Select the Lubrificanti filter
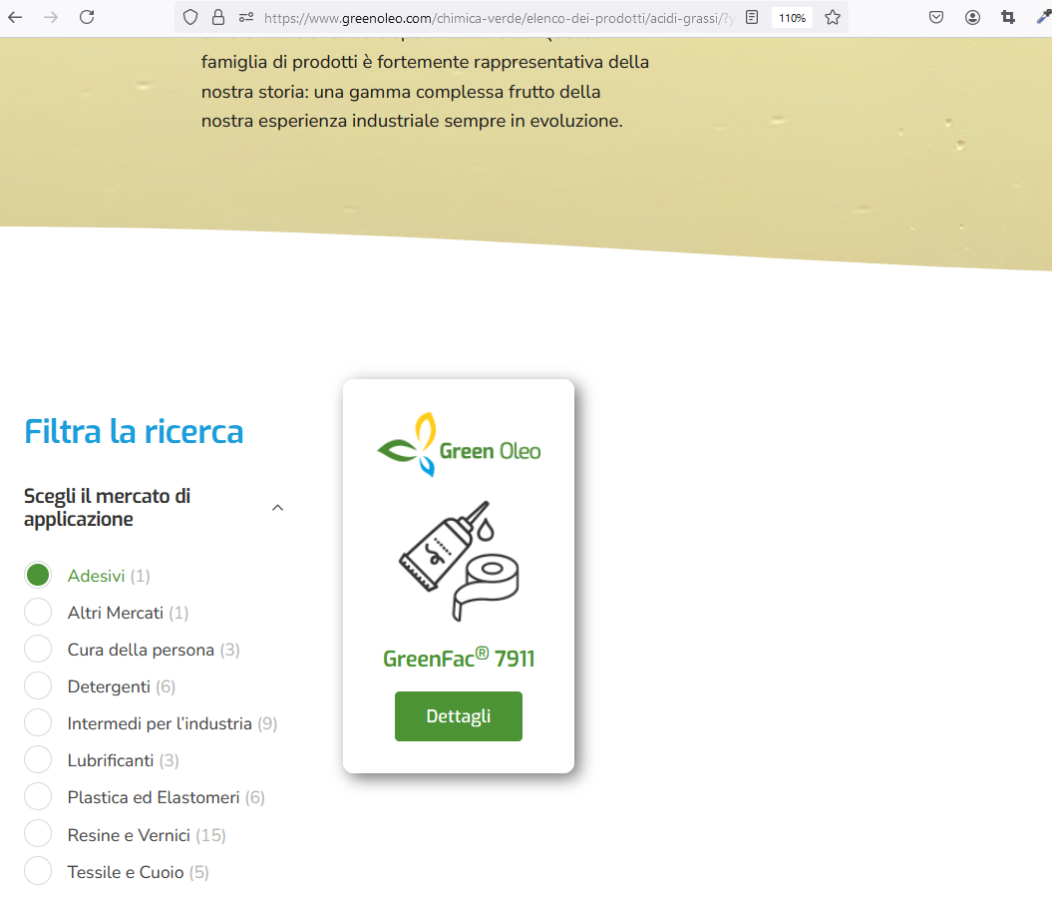 tap(38, 759)
